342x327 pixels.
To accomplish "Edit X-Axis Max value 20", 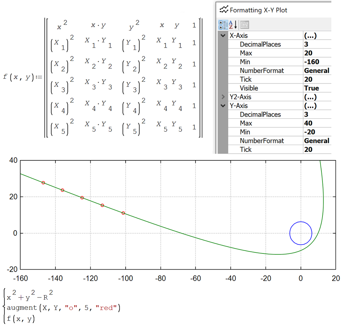I will point(317,53).
